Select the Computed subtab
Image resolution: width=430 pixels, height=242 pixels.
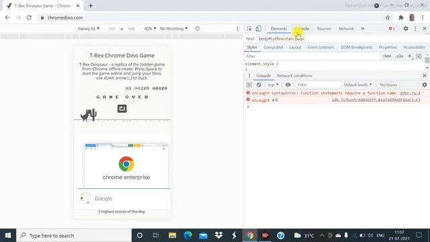[x=273, y=47]
